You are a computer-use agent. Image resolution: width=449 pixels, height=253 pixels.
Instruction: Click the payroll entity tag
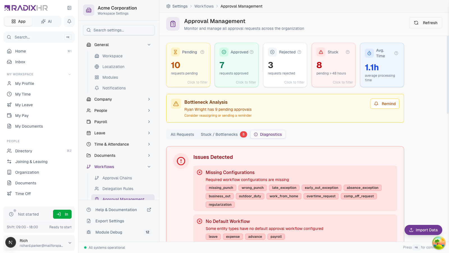[x=276, y=237]
